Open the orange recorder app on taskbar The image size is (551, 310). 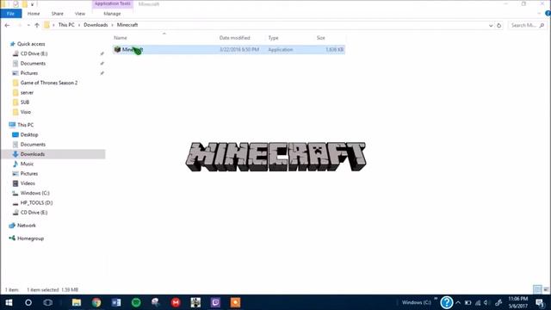235,302
